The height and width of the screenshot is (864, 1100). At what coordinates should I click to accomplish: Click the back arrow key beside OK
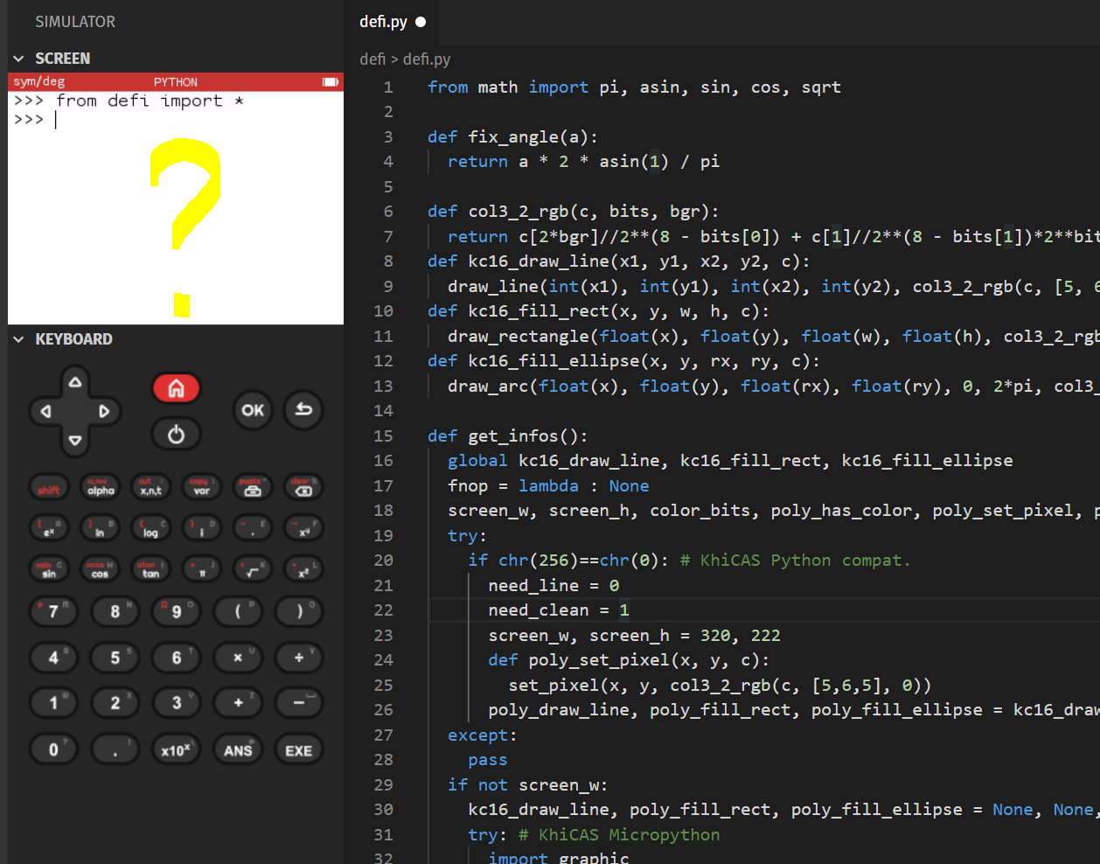(303, 409)
